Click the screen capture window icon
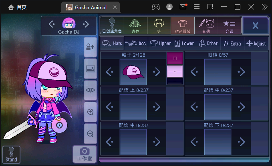272x166 pixels. click(x=210, y=7)
